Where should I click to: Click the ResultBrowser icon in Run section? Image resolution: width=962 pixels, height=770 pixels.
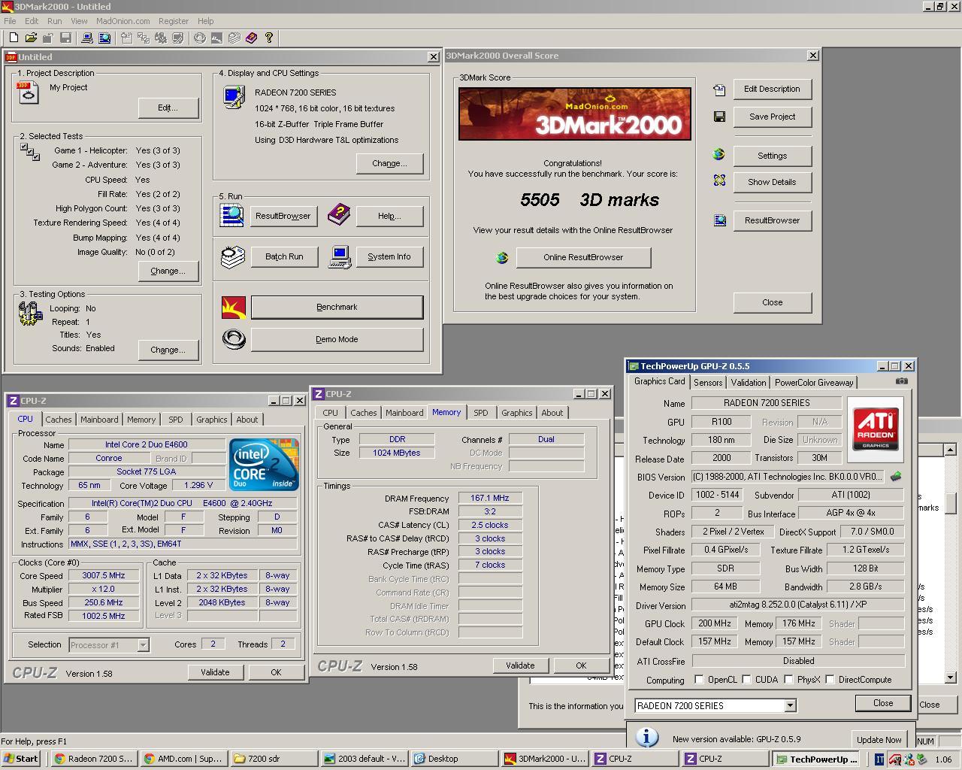point(231,216)
